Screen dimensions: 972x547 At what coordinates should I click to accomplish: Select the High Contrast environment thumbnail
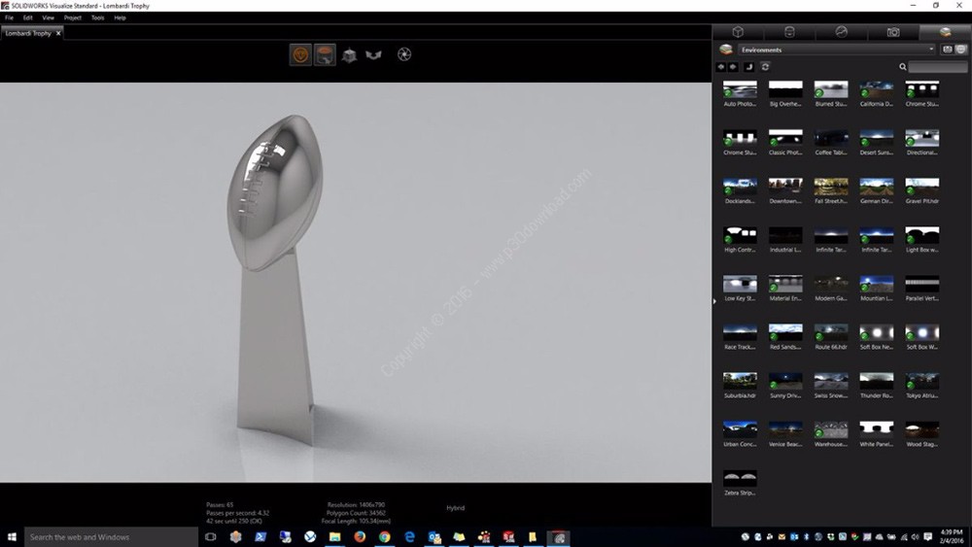coord(740,235)
